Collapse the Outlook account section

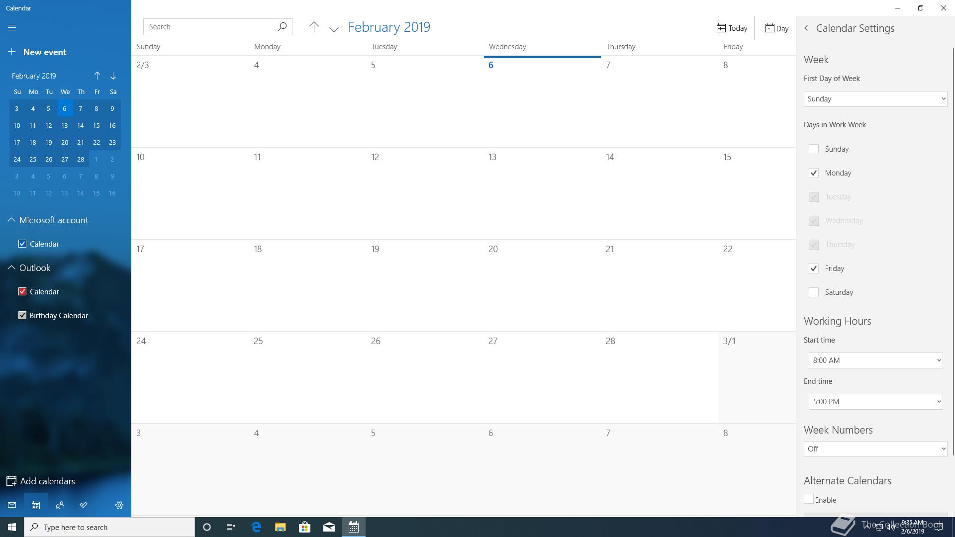(11, 268)
